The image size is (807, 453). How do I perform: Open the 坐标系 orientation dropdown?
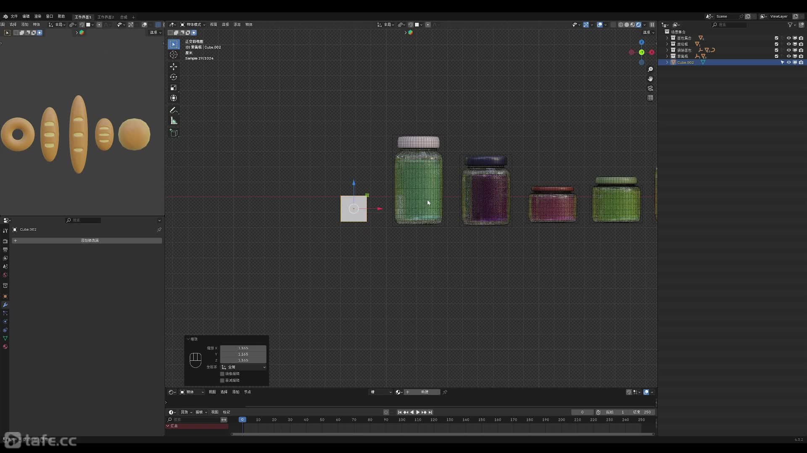243,367
